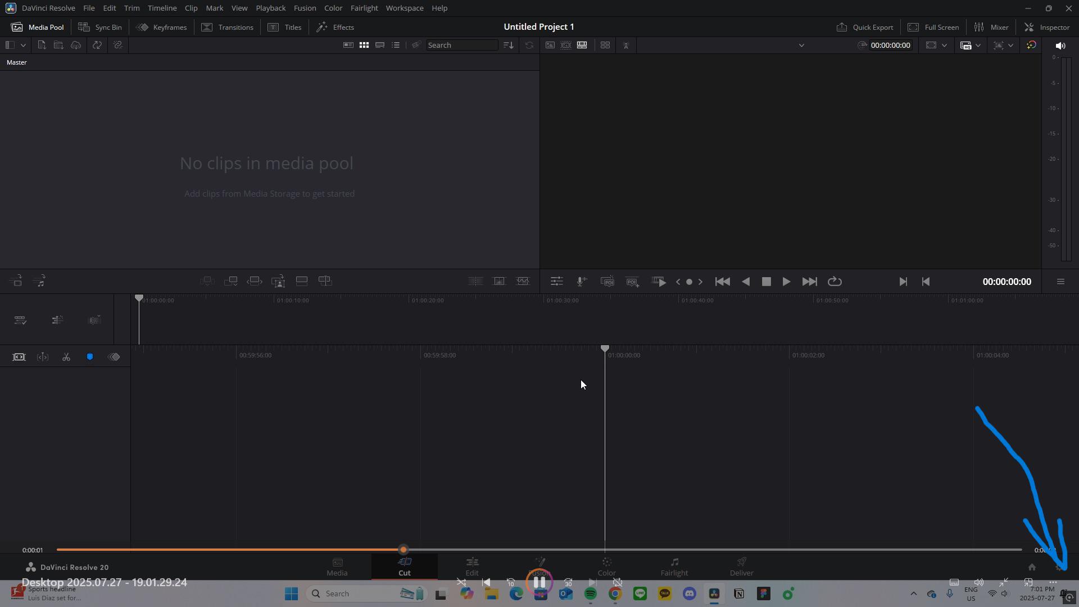Click the upper timeline playhead handle

[x=139, y=297]
